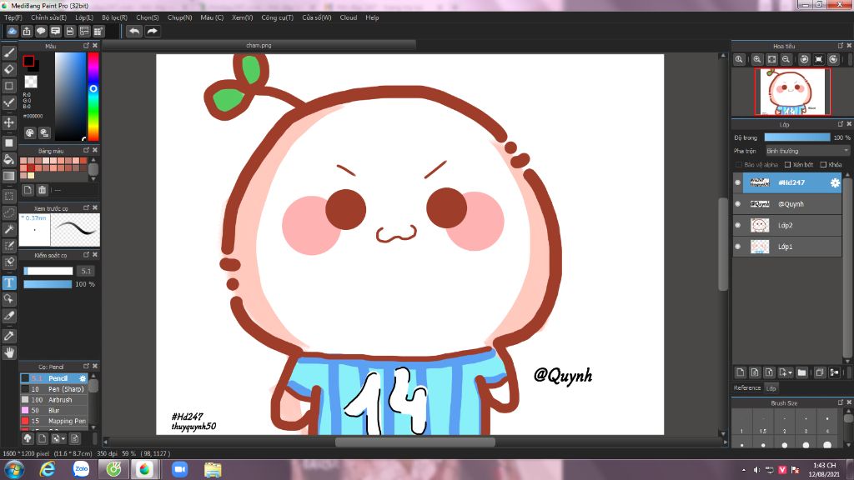Click the cloud save icon in toolbar

[x=12, y=31]
